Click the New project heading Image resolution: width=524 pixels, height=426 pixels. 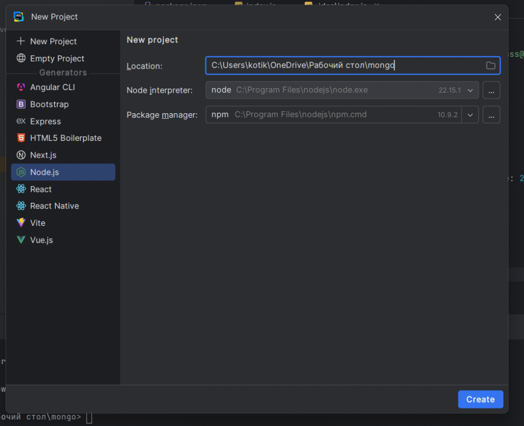pyautogui.click(x=152, y=40)
